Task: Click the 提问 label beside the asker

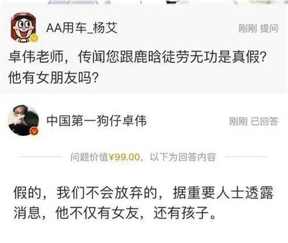Action: point(269,29)
